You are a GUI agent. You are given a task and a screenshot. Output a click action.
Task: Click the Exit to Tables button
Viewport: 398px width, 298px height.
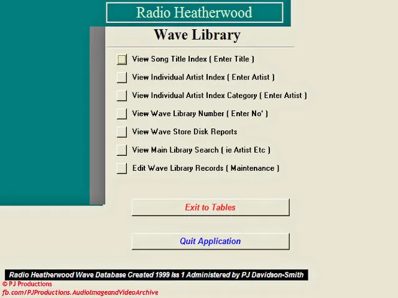tap(210, 207)
